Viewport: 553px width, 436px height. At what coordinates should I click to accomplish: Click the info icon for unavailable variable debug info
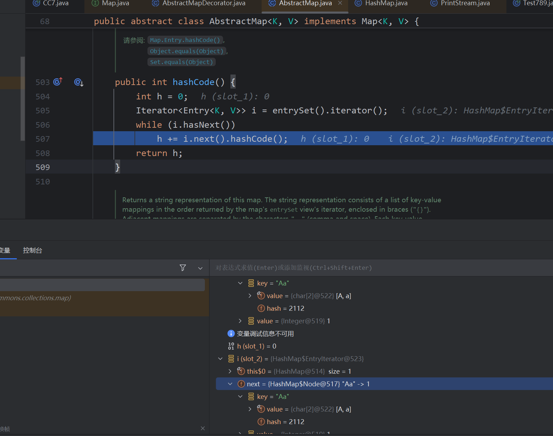click(231, 333)
